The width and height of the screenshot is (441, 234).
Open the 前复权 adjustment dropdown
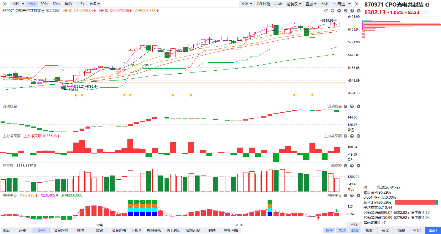tap(293, 4)
